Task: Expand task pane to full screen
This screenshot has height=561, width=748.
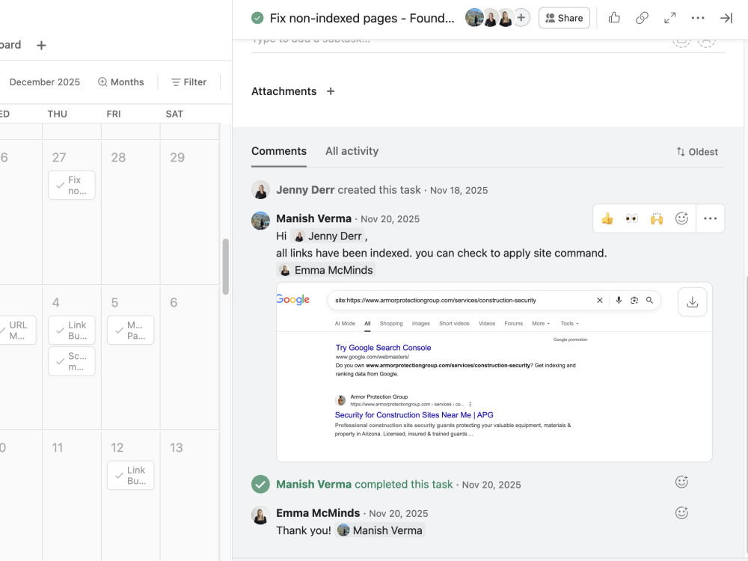Action: 669,18
